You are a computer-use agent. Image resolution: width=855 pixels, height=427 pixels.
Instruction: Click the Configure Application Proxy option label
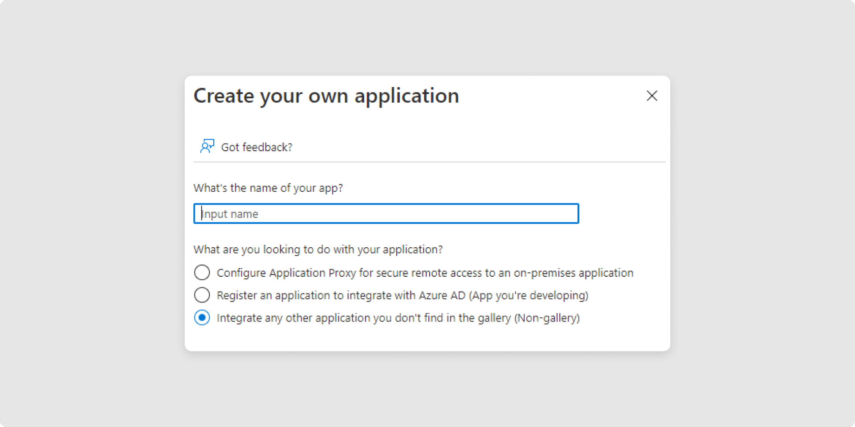point(424,273)
